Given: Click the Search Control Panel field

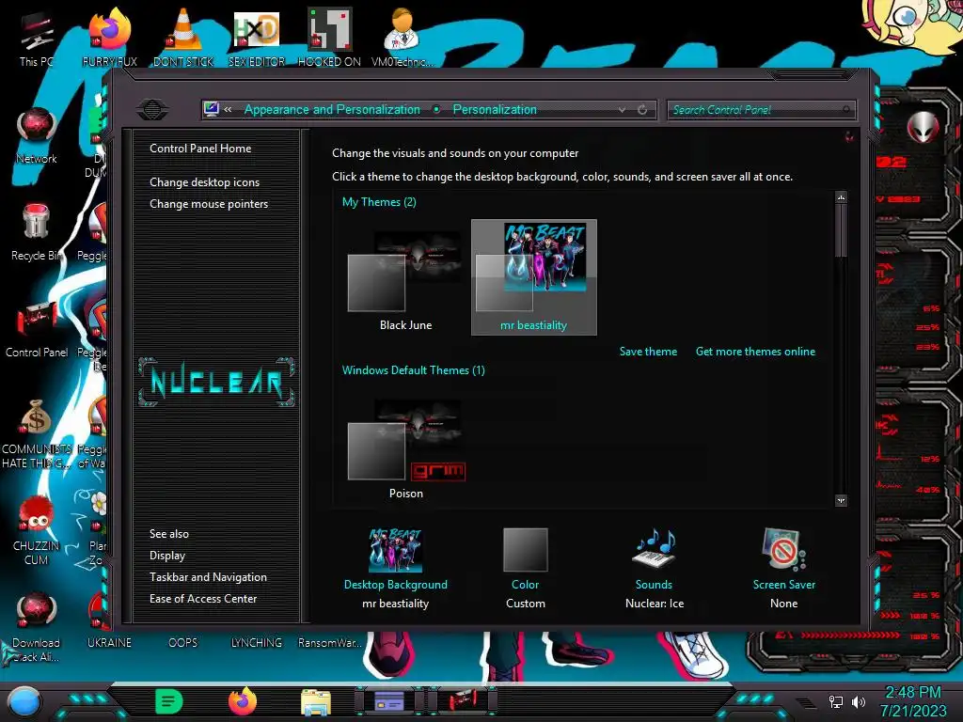Looking at the screenshot, I should point(761,110).
